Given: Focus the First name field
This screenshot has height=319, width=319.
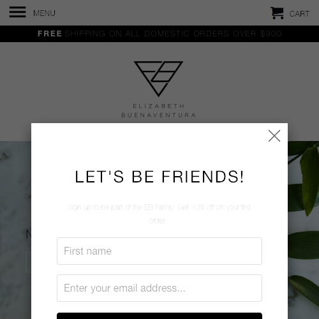Looking at the screenshot, I should [159, 251].
